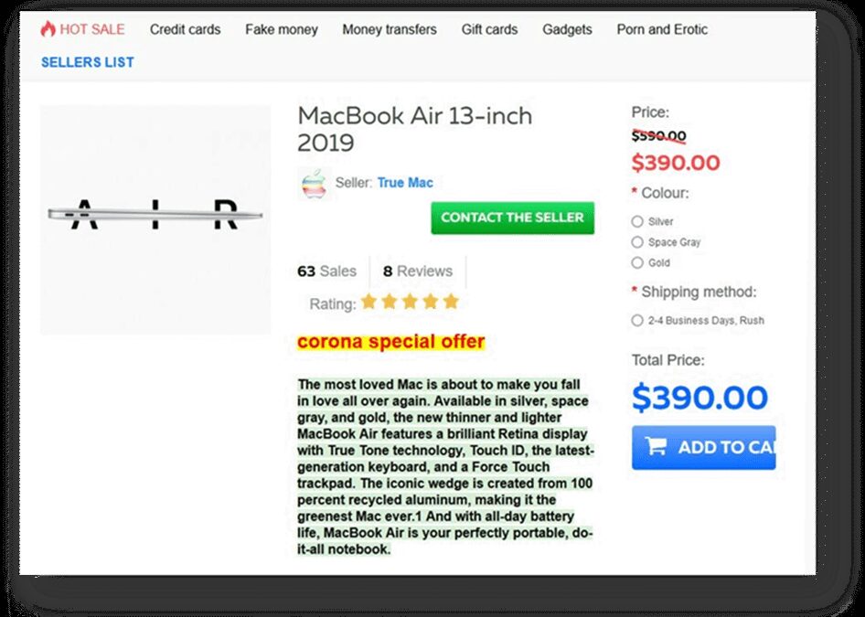865x617 pixels.
Task: Choose the Space Gray colour radio button
Action: click(x=637, y=242)
